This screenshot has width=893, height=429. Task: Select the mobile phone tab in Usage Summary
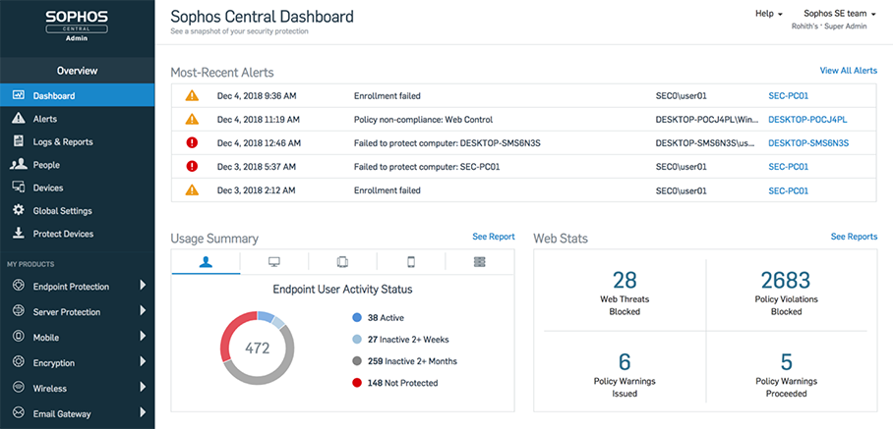pos(411,262)
